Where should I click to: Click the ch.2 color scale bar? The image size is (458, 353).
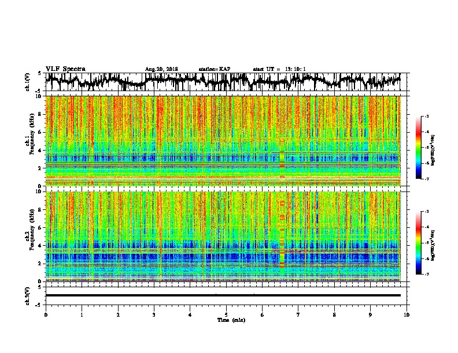click(x=418, y=243)
